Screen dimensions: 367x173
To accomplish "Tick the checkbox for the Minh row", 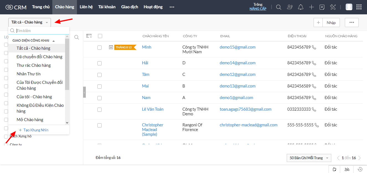I will click(x=100, y=47).
